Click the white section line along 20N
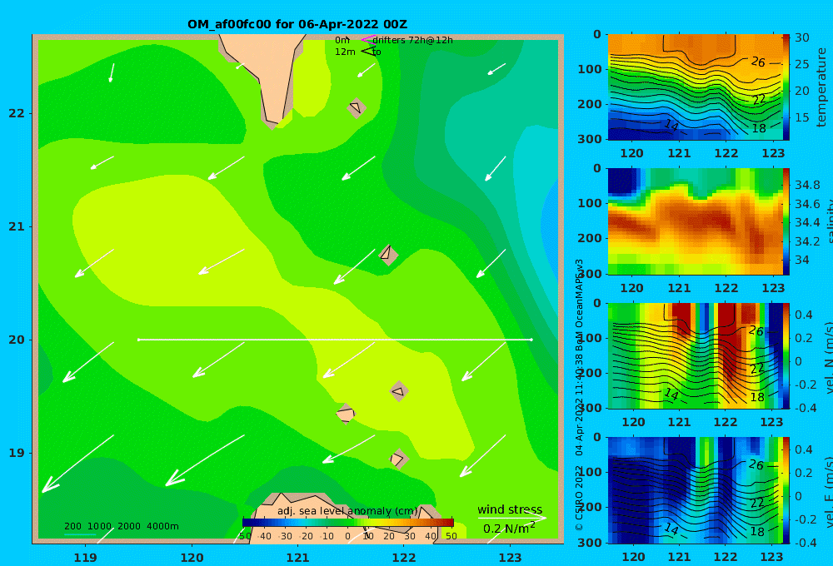Image resolution: width=833 pixels, height=566 pixels. (335, 340)
